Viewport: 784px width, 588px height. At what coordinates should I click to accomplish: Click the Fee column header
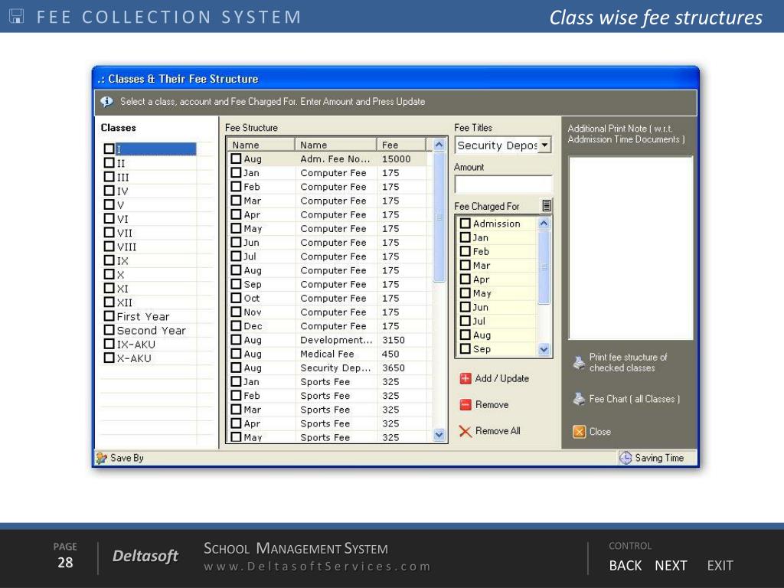[x=401, y=145]
